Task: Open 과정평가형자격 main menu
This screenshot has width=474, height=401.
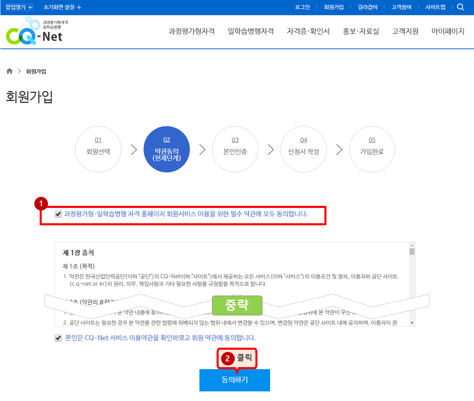Action: [191, 31]
